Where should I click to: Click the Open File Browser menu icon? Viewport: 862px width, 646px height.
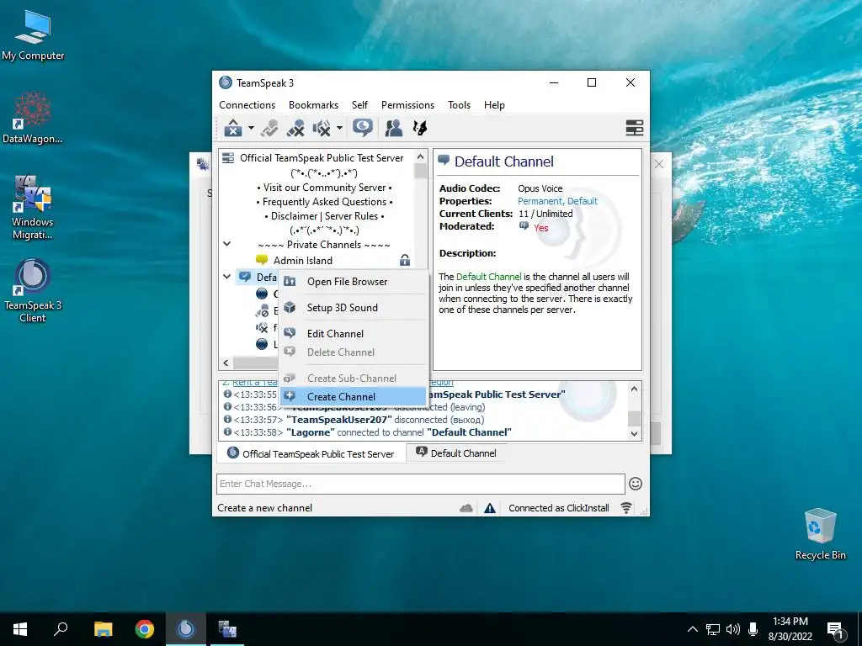(x=290, y=282)
